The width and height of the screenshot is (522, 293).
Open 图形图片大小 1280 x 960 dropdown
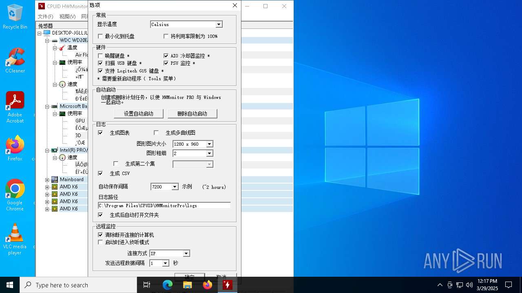pos(209,144)
